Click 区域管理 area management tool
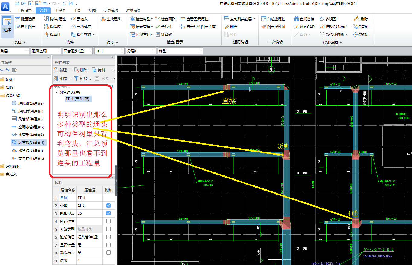412x265 pixels. [141, 34]
